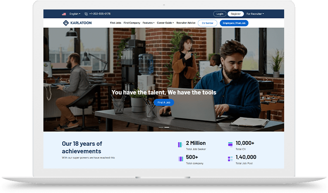Click the Total company icon
The height and width of the screenshot is (193, 328).
pyautogui.click(x=180, y=159)
